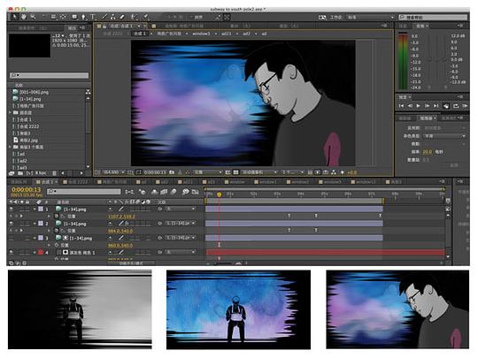The image size is (478, 358).
Task: Open parent dropdown for layer 2
Action: click(181, 223)
